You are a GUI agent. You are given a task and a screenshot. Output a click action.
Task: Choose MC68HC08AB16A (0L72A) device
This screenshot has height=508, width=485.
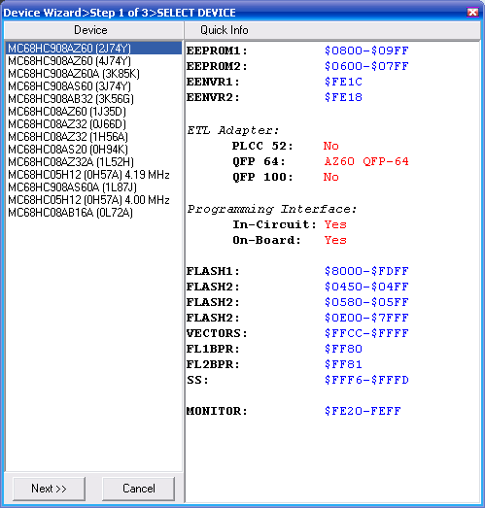[93, 213]
